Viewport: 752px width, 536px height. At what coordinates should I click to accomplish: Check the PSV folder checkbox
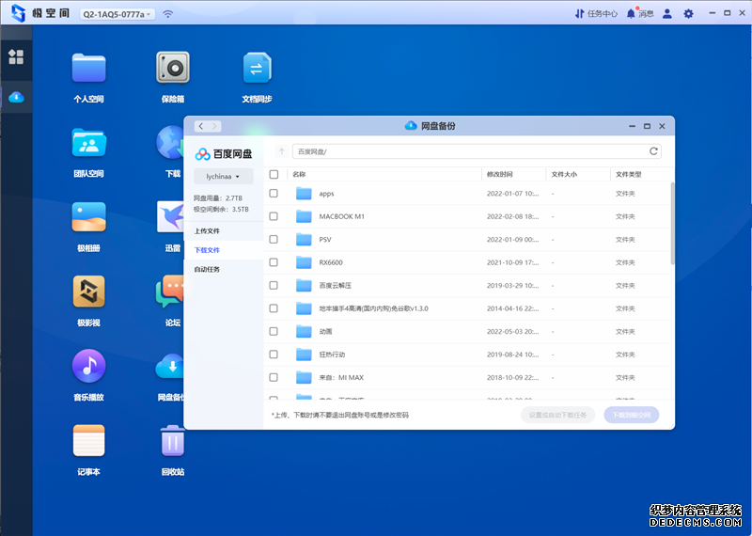pyautogui.click(x=274, y=239)
